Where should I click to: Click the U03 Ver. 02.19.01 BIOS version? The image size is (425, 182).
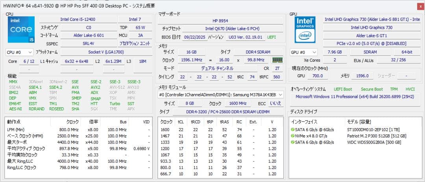tap(246, 37)
